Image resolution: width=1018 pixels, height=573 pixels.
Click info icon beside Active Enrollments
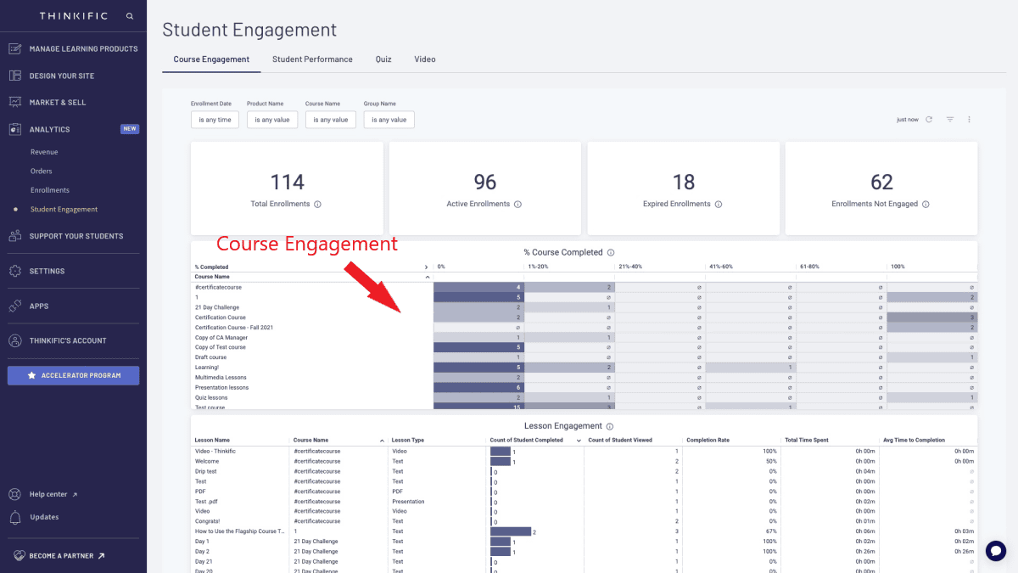coord(517,204)
